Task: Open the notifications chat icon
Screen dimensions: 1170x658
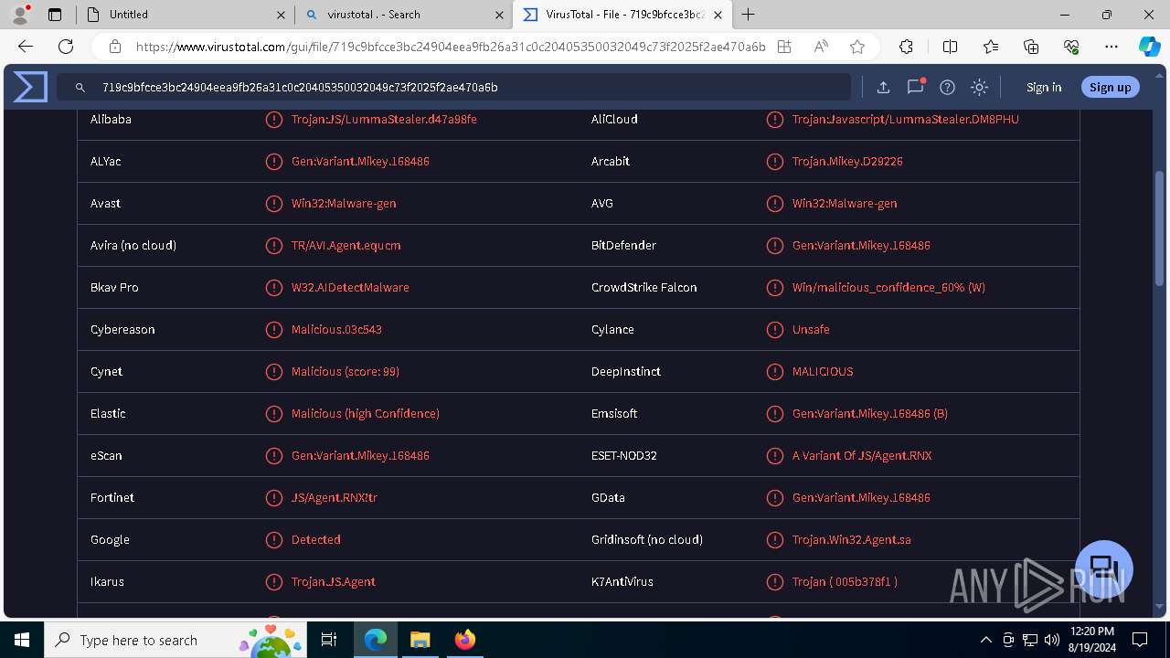Action: [x=915, y=87]
